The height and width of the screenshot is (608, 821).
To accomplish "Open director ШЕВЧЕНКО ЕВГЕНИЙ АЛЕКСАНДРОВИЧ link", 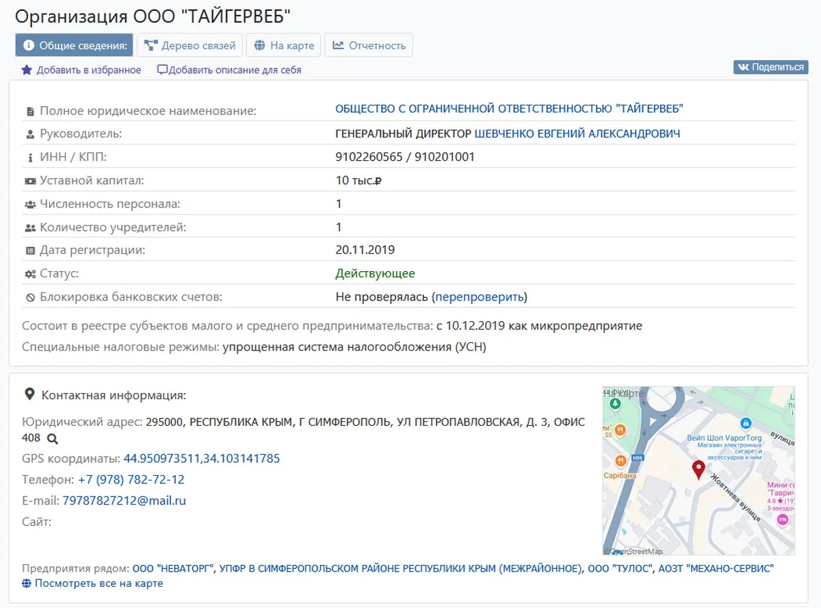I will [577, 134].
